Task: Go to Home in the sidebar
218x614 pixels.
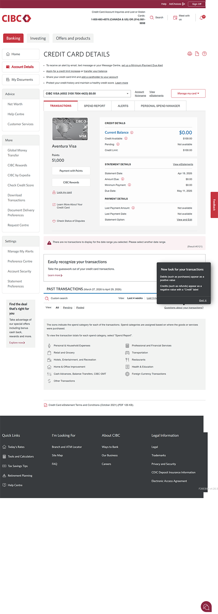Action: point(21,54)
